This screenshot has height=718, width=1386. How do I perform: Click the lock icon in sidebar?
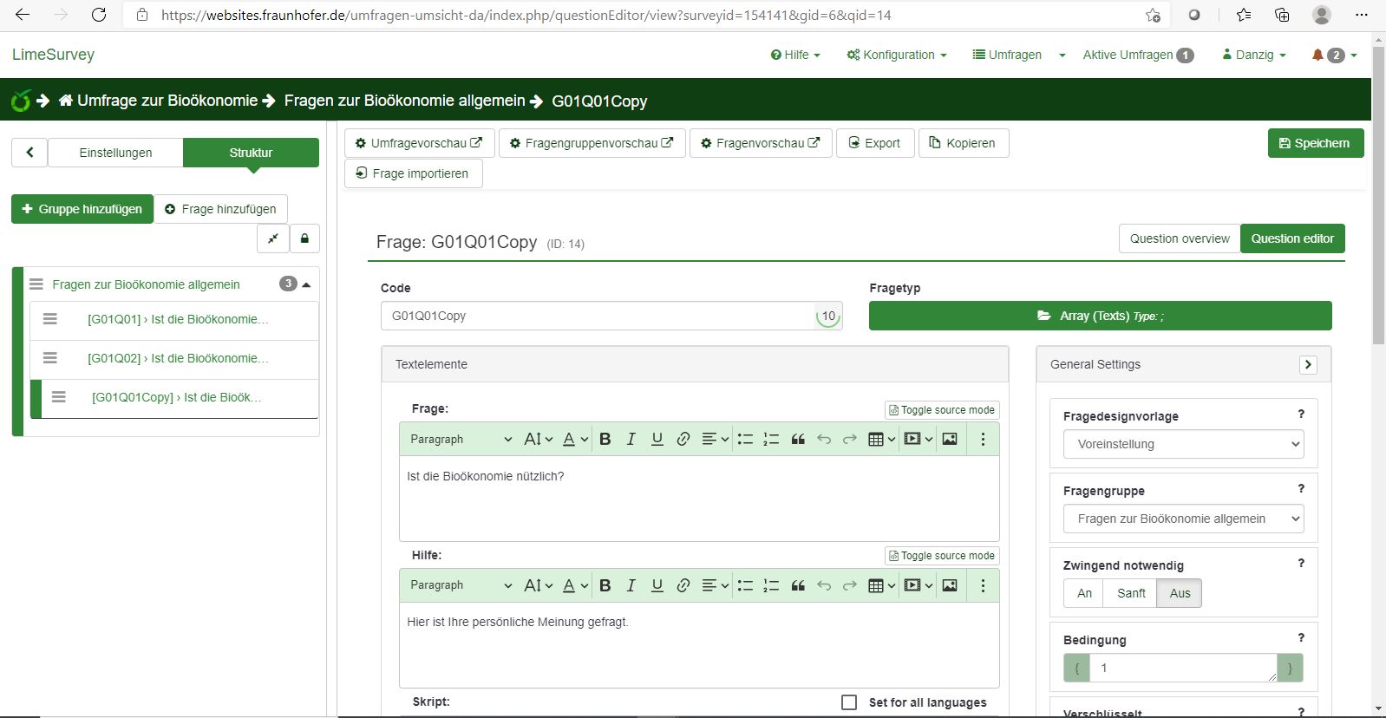click(304, 238)
